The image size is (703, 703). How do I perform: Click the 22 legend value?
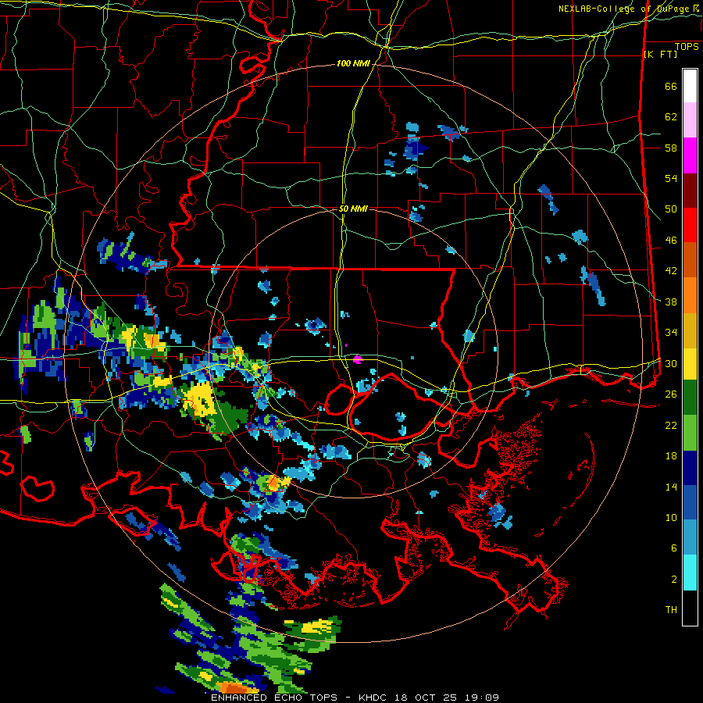(x=671, y=425)
